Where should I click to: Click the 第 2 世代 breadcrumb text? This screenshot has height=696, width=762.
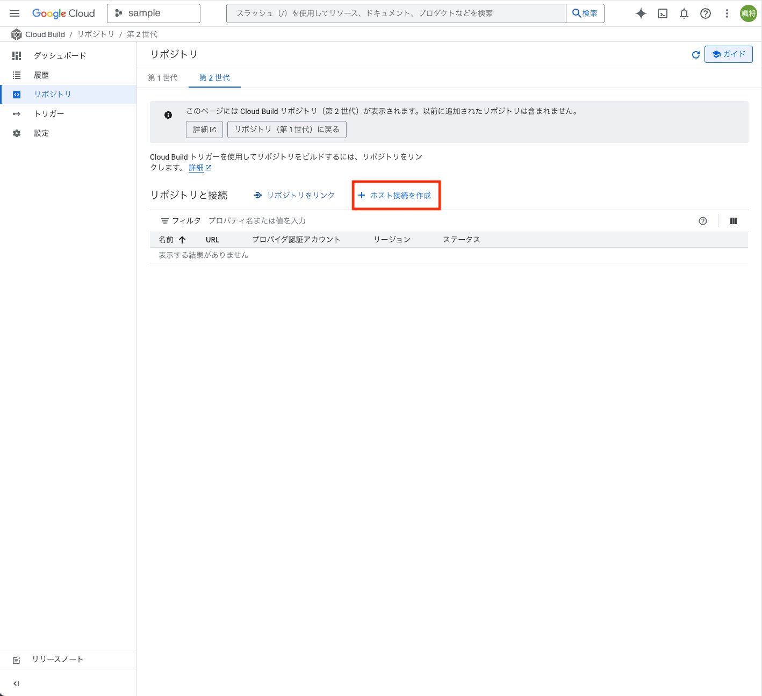(142, 34)
